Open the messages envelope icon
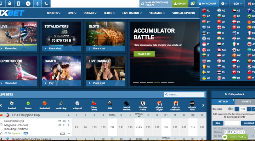 tap(193, 4)
